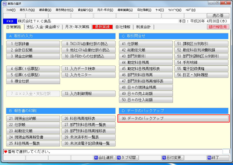233x165 pixels.
Task: Switch to 月次・年次業務 tab
Action: tap(77, 27)
